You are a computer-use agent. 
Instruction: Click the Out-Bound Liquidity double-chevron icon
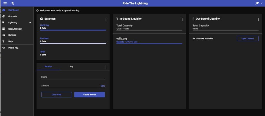pyautogui.click(x=194, y=19)
